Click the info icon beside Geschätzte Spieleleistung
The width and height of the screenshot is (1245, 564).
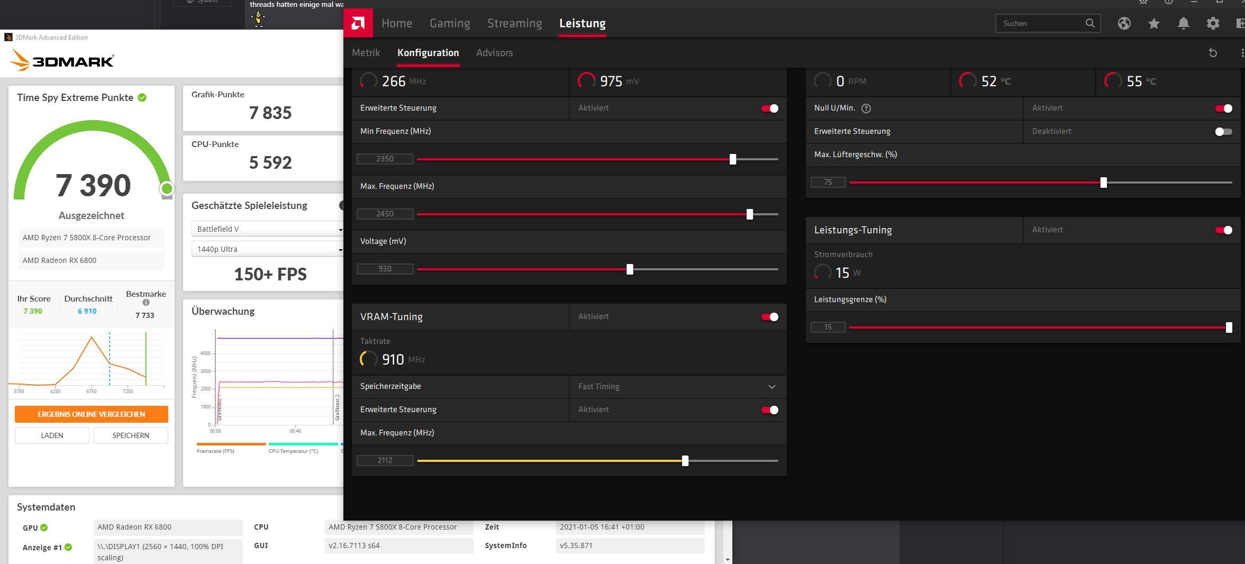click(x=341, y=205)
